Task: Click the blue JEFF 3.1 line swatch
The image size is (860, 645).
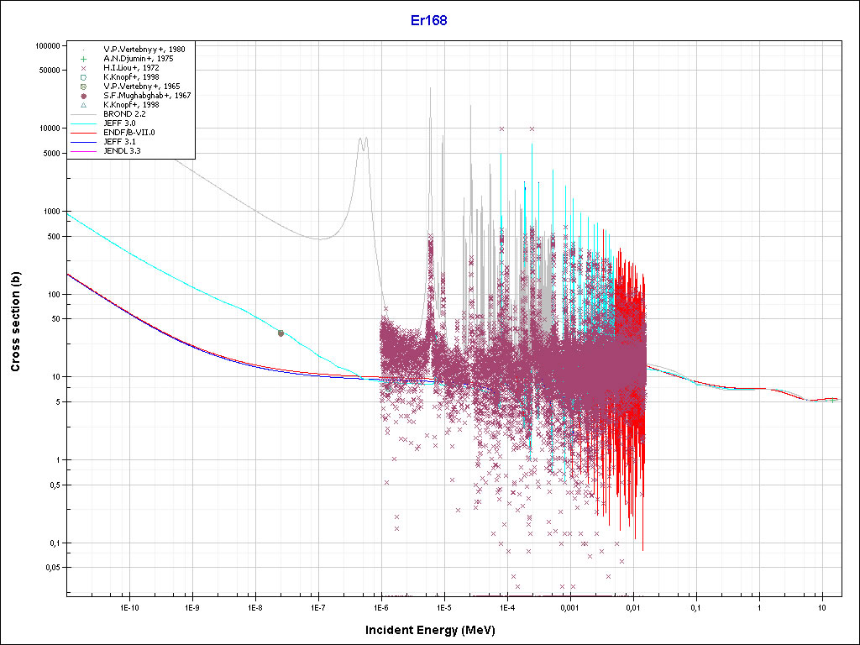Action: tap(84, 142)
